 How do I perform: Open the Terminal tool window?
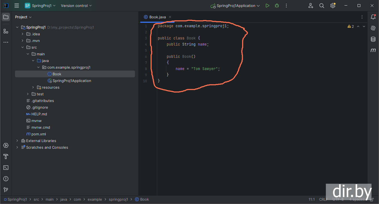(6, 168)
